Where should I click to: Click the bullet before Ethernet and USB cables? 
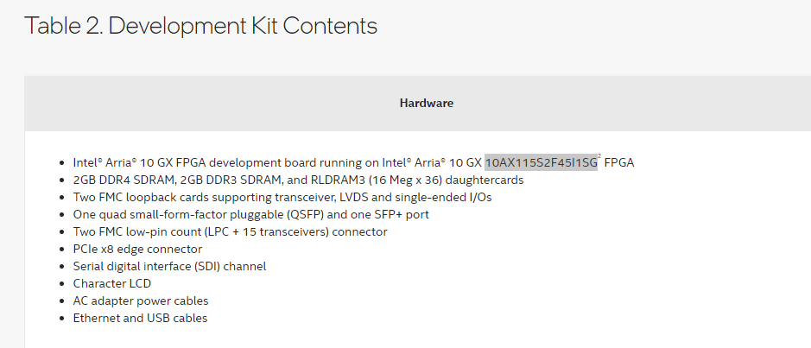[61, 318]
